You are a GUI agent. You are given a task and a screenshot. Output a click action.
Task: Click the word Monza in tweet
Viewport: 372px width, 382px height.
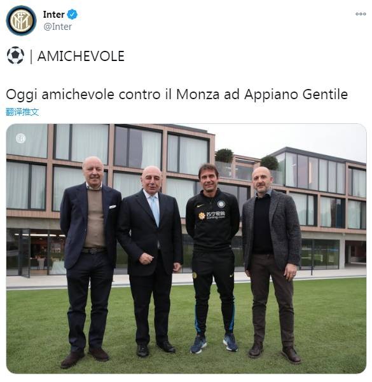(198, 94)
